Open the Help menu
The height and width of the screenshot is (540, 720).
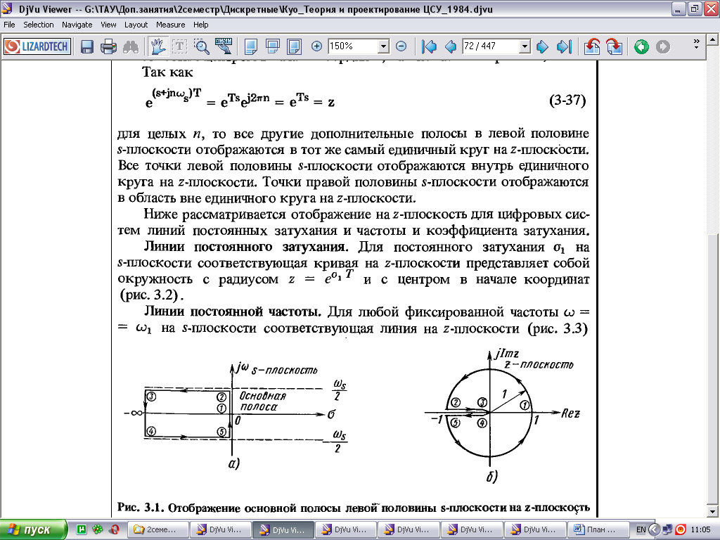(x=200, y=25)
